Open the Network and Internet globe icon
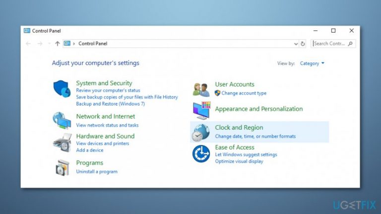Viewport: 381px width, 214px height. 62,120
